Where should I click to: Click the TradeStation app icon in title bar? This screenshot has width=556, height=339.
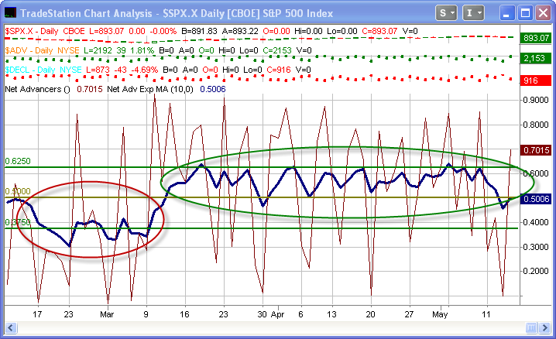coord(10,13)
